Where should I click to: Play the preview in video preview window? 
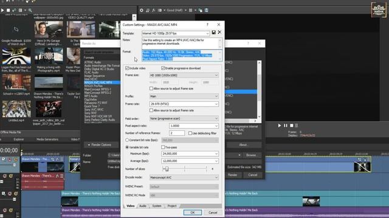pos(280,125)
